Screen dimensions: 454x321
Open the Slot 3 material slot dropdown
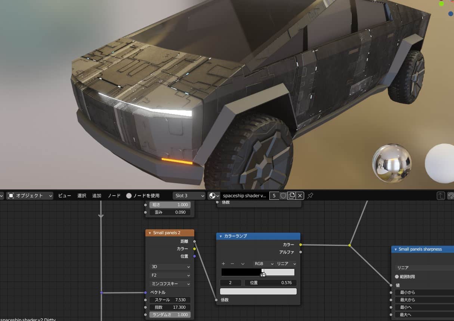tap(189, 195)
